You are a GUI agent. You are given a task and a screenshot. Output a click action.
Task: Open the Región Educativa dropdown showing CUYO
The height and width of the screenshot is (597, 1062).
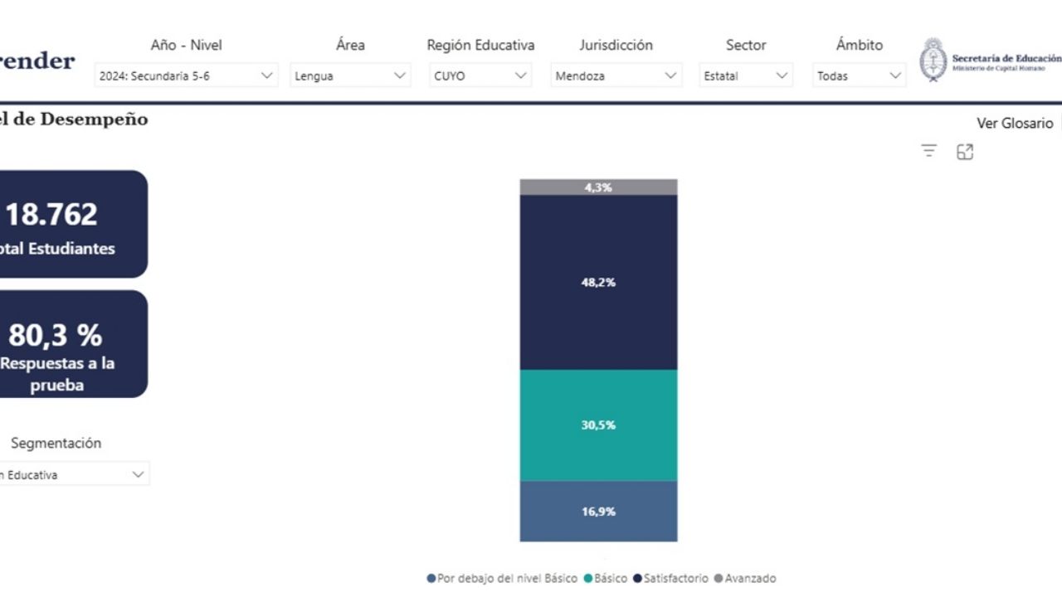tap(480, 75)
